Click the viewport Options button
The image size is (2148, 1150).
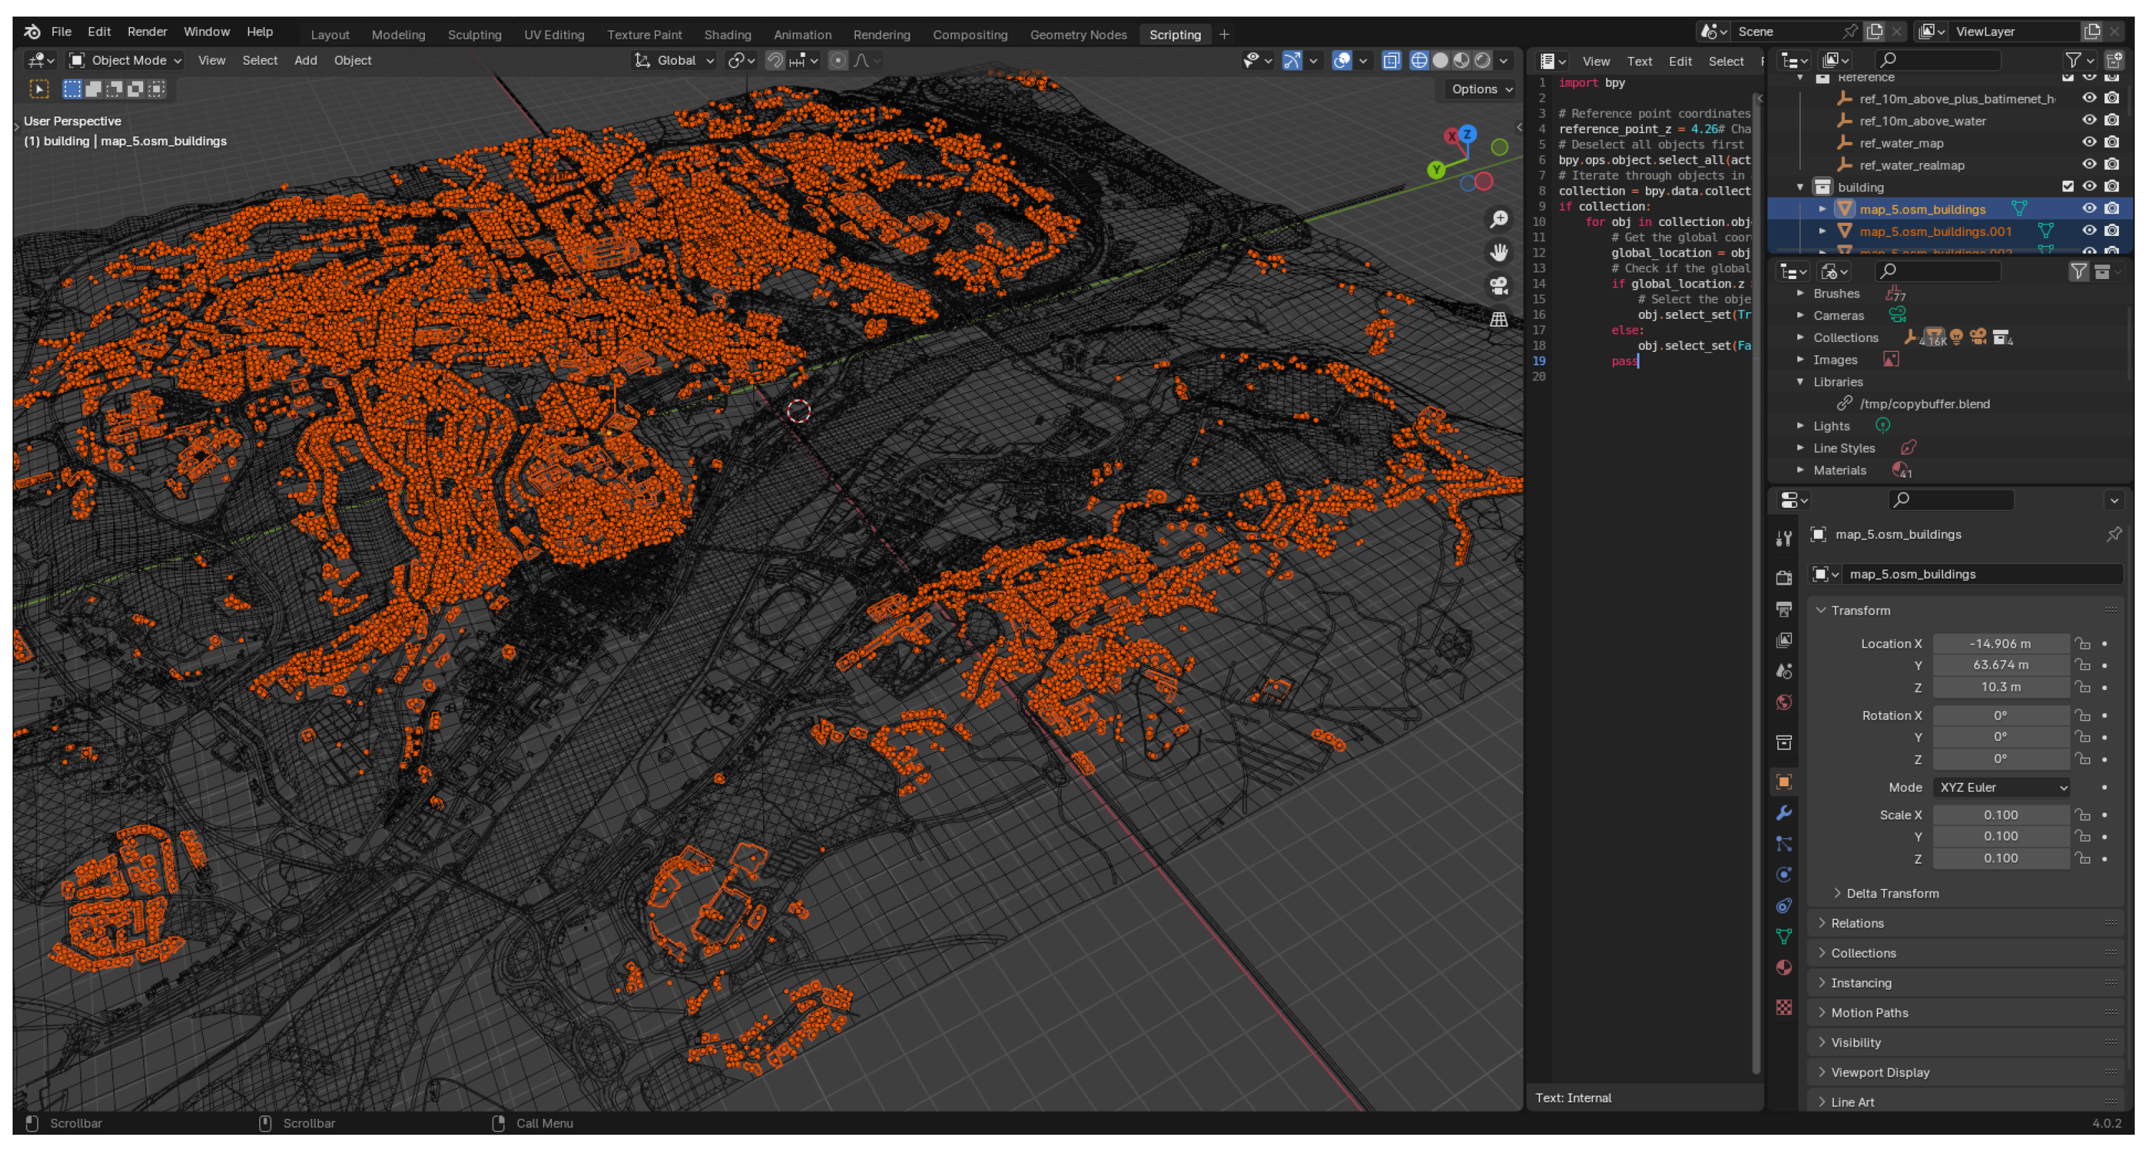coord(1481,89)
